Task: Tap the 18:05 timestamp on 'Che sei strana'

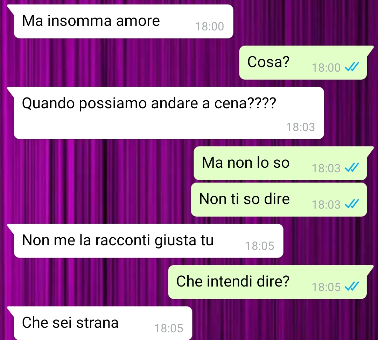Action: [169, 328]
